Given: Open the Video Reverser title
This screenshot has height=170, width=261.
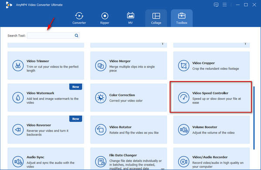Looking at the screenshot, I should pyautogui.click(x=39, y=125).
